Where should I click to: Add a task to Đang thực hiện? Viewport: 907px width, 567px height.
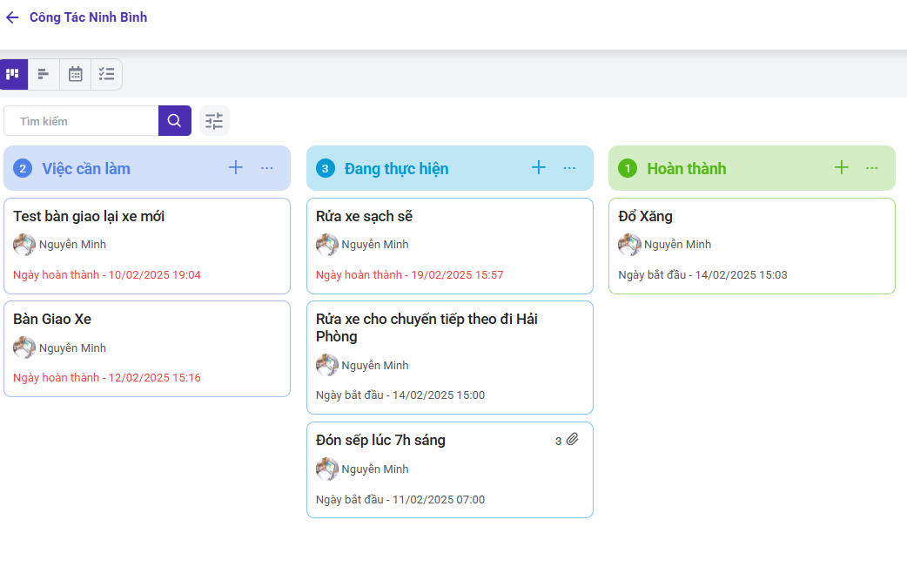click(539, 167)
